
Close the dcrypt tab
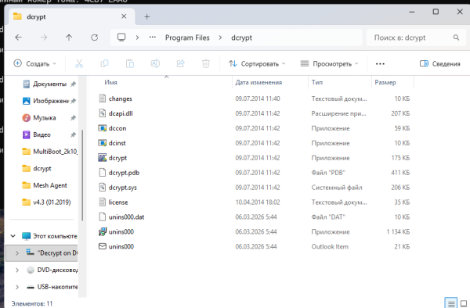[x=124, y=16]
